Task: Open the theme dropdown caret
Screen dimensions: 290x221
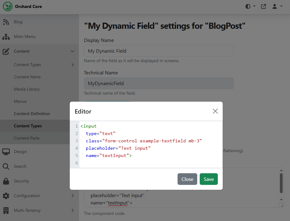Action: (254, 6)
